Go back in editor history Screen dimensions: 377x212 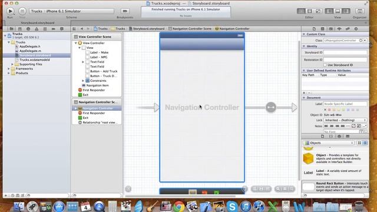point(82,29)
